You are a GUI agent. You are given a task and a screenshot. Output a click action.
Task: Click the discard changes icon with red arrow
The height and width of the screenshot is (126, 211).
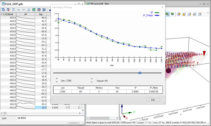8,10
